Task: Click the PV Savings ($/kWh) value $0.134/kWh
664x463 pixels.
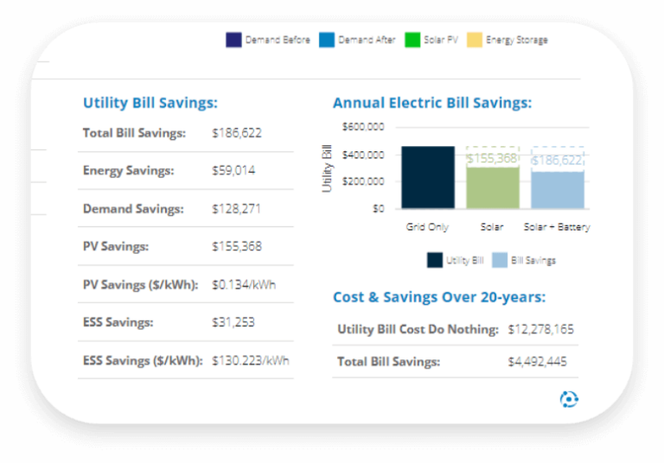Action: point(244,284)
